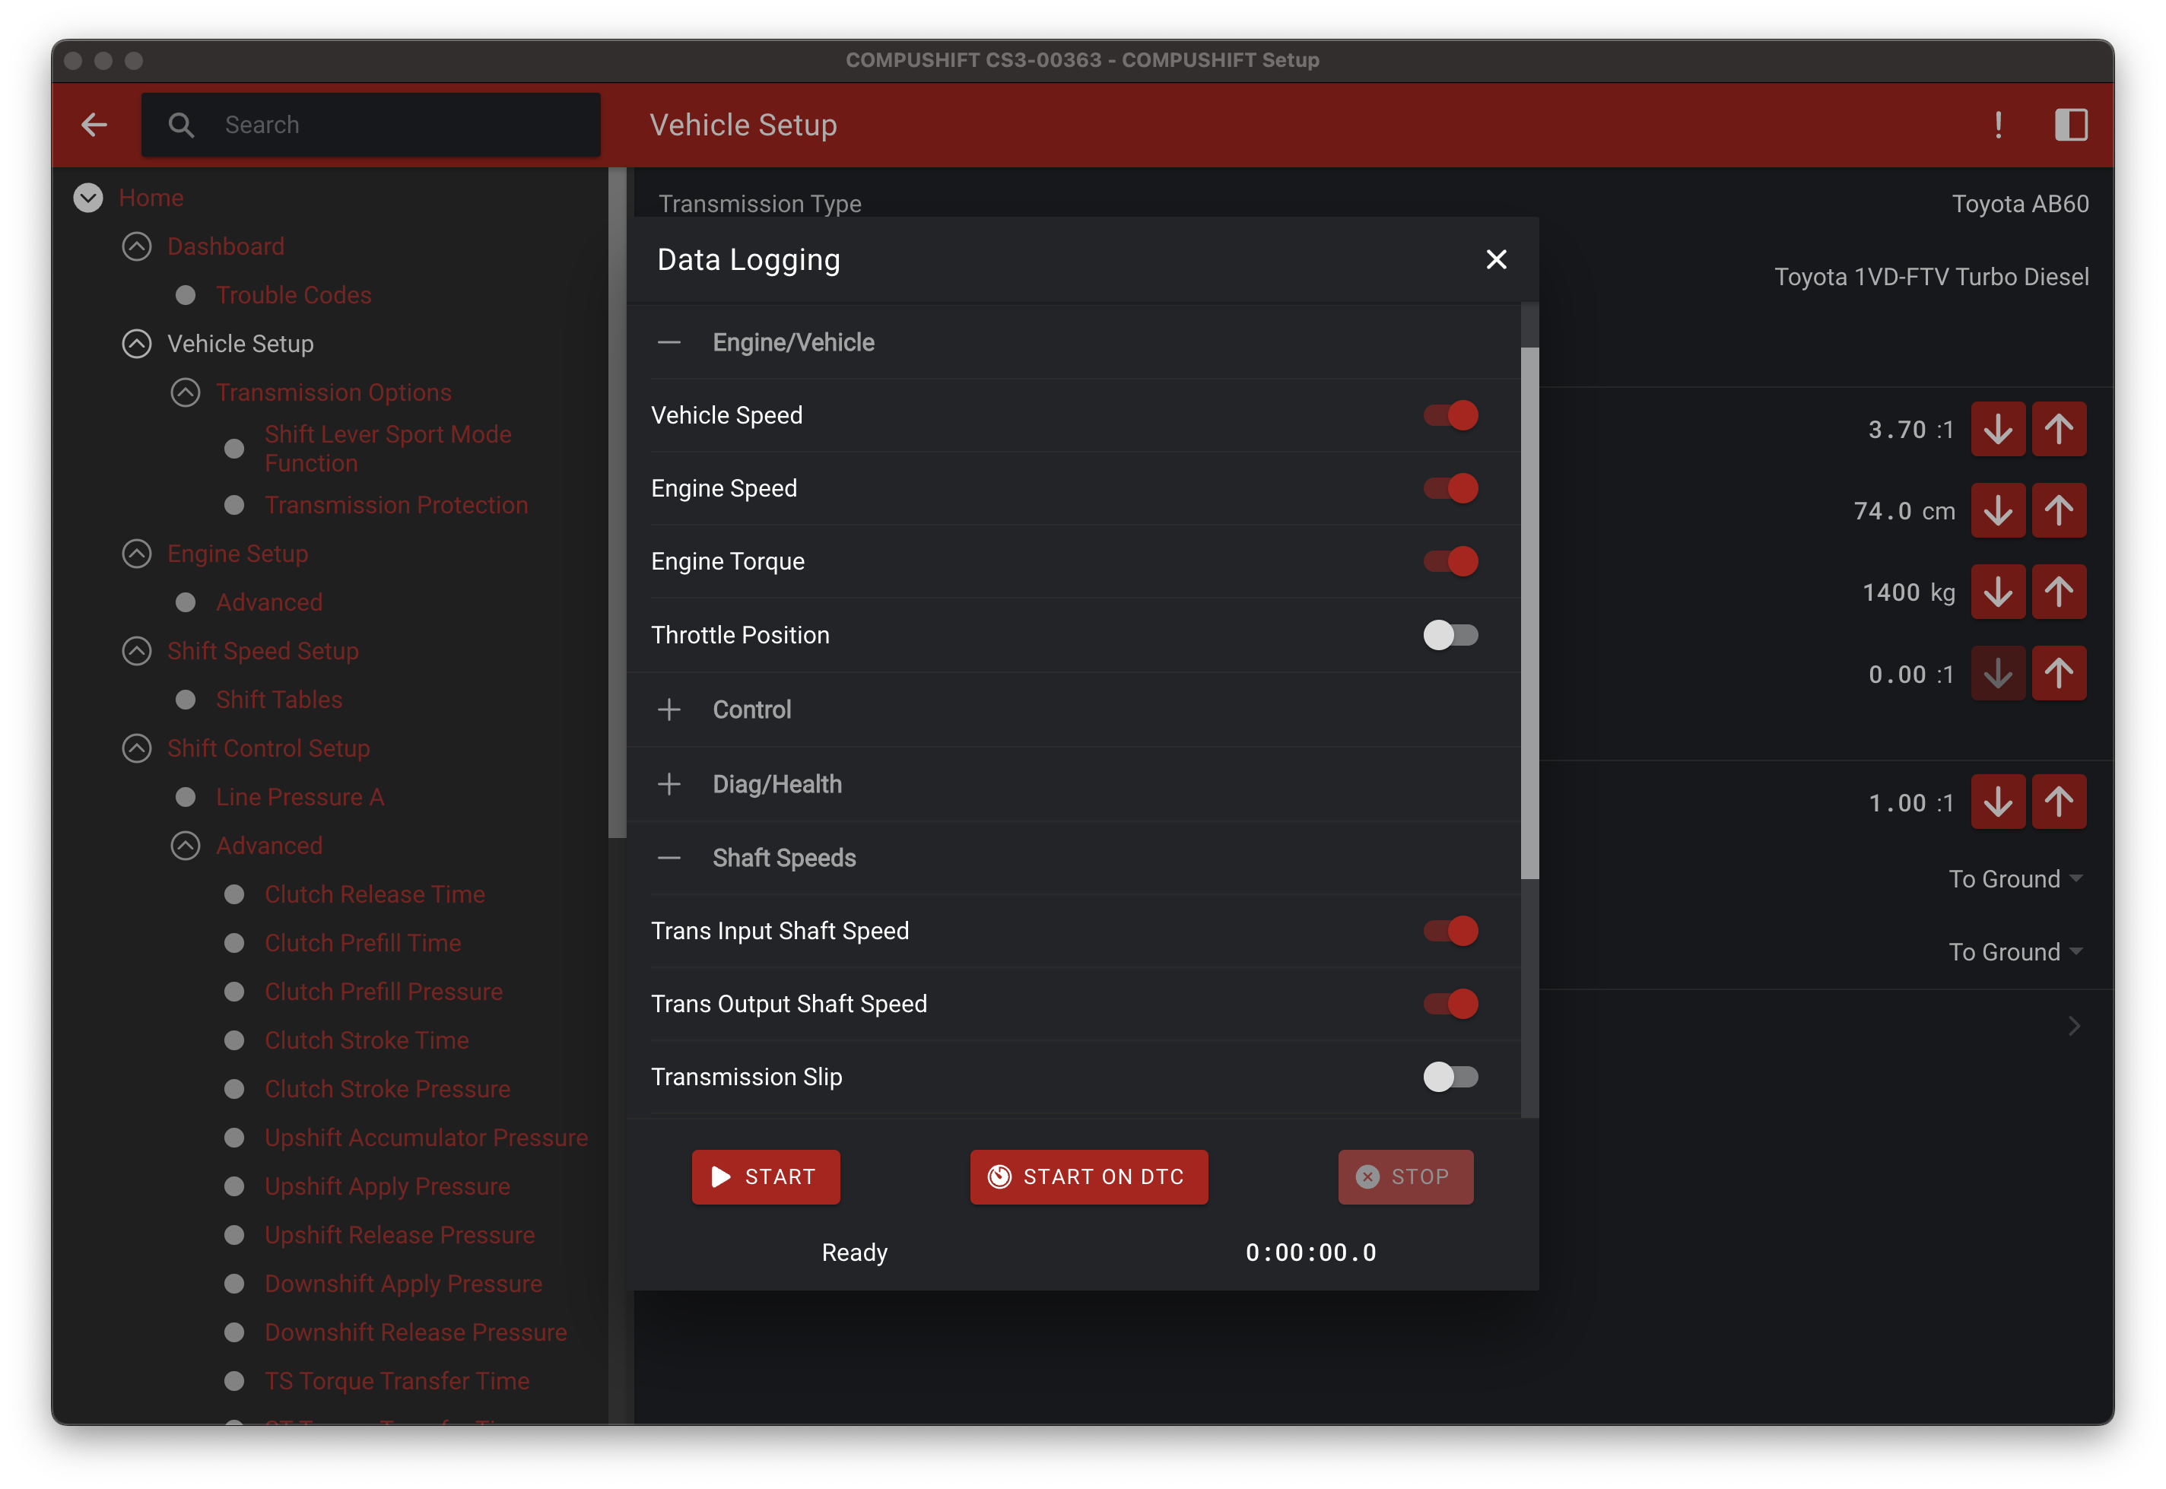The image size is (2166, 1489).
Task: Open Upshift Apply Pressure
Action: [x=386, y=1186]
